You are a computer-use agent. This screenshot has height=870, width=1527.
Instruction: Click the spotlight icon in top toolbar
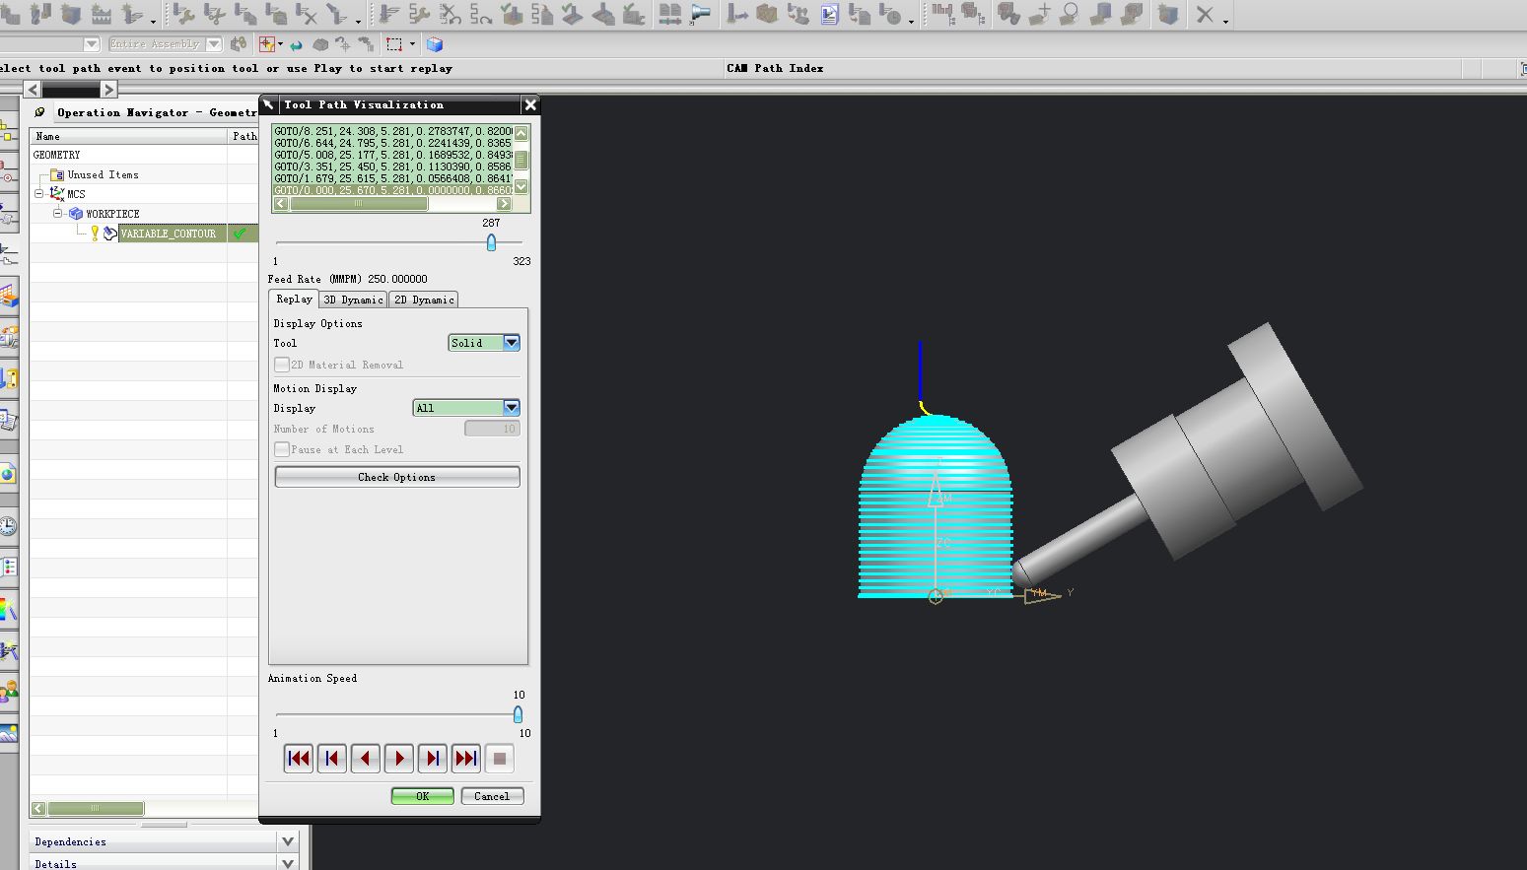[701, 14]
